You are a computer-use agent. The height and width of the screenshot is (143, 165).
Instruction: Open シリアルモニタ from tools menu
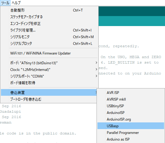click(49, 37)
